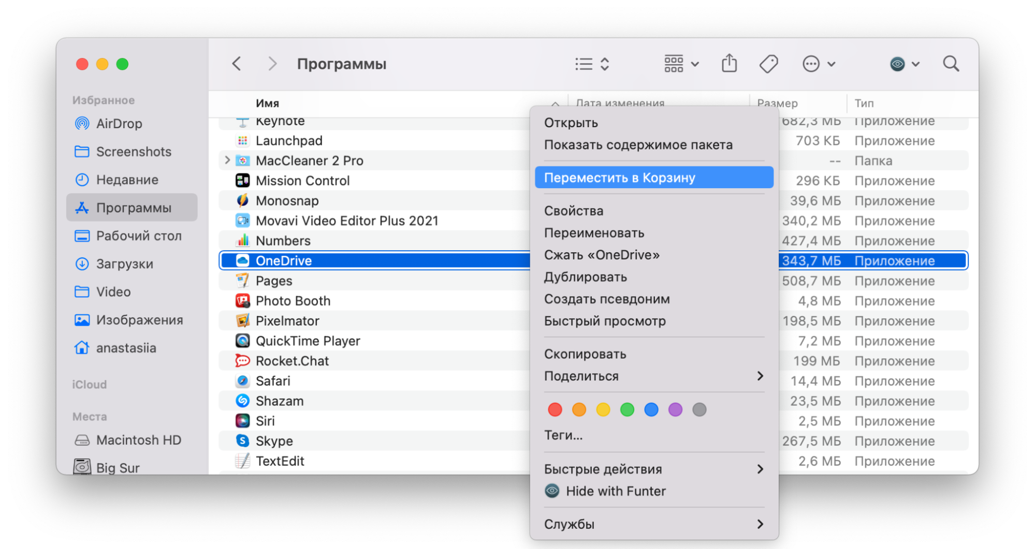Choose Сжать «OneDrive»
Image resolution: width=1035 pixels, height=549 pixels.
point(654,255)
